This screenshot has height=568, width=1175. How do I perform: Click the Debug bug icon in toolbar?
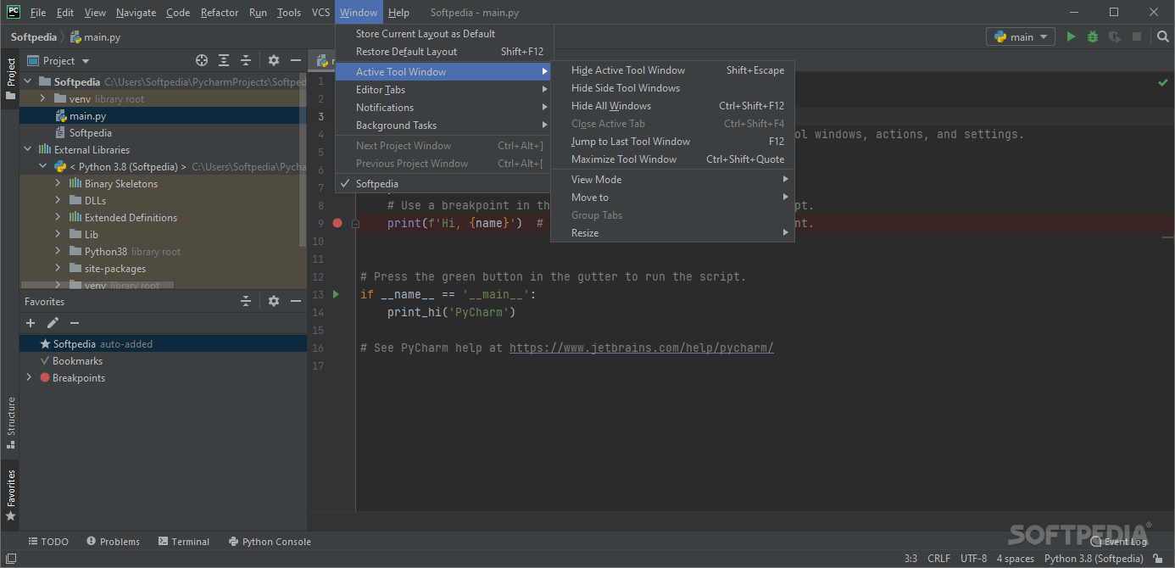tap(1093, 36)
